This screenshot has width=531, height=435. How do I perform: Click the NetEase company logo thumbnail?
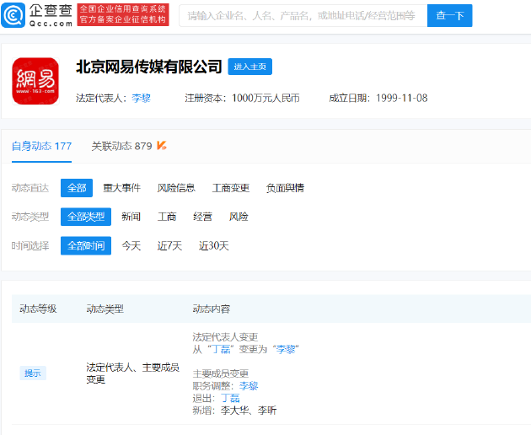coord(35,81)
